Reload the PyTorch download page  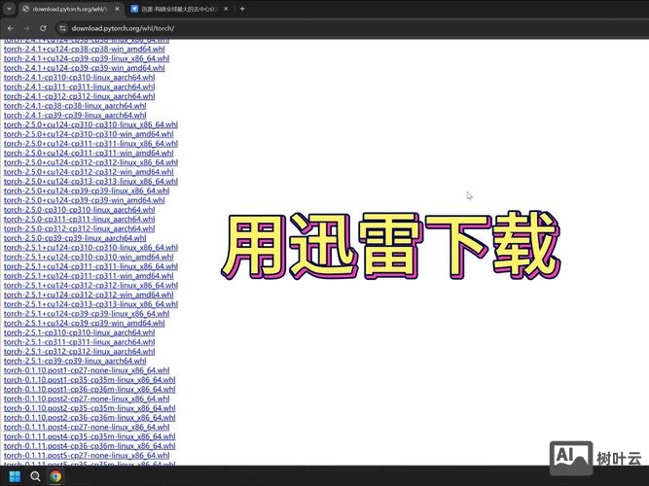pos(43,28)
